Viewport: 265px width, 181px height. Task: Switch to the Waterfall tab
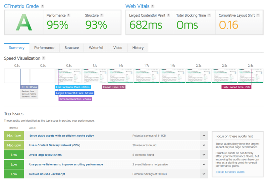coord(96,48)
